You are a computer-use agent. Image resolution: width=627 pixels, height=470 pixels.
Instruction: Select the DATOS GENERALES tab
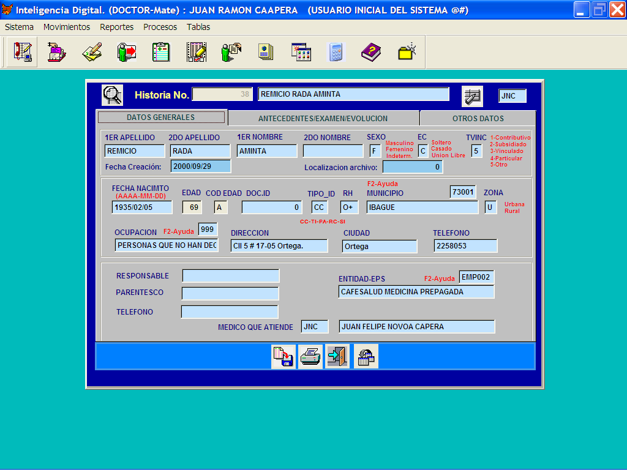pyautogui.click(x=161, y=117)
